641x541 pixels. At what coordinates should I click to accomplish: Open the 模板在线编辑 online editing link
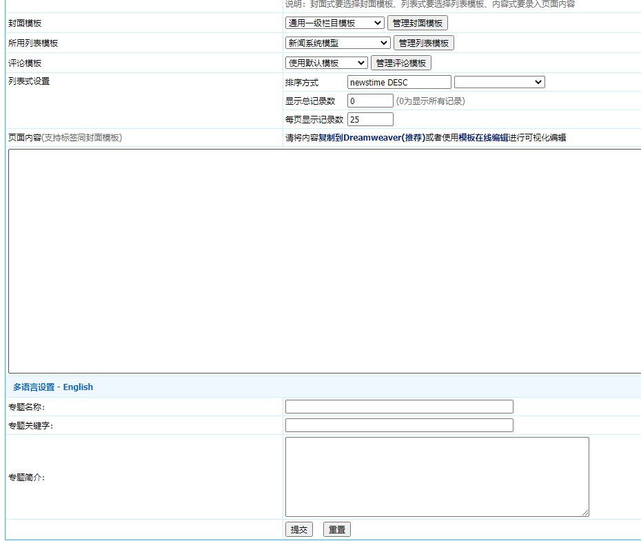pyautogui.click(x=482, y=137)
